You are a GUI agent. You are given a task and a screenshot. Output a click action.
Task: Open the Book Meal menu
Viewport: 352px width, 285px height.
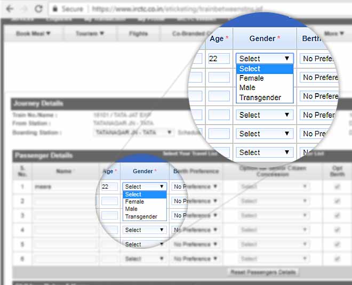pyautogui.click(x=33, y=34)
